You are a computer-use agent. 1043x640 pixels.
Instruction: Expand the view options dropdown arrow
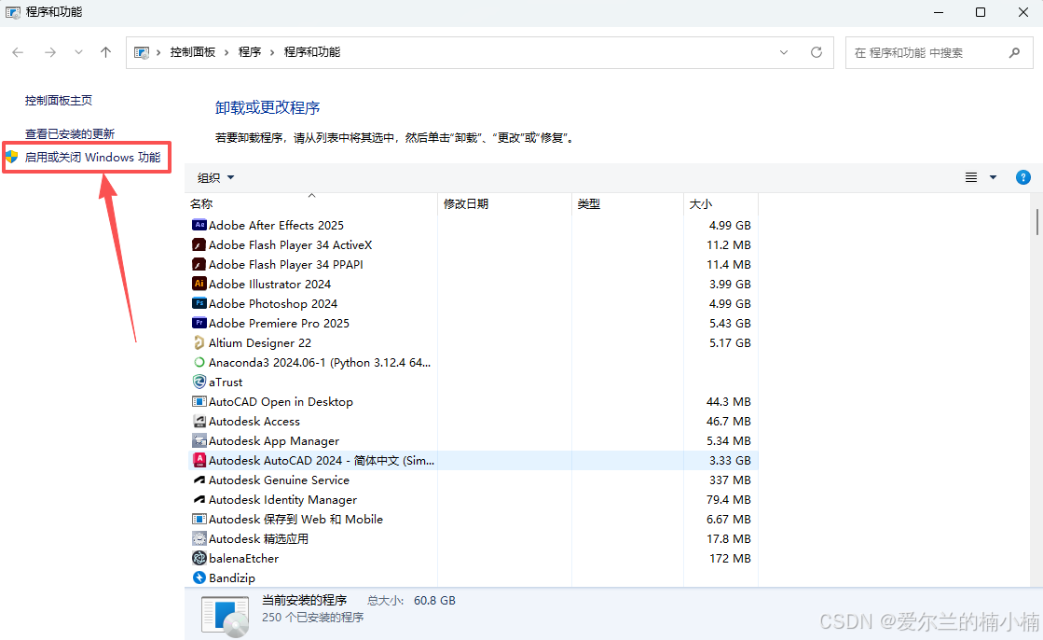tap(993, 177)
